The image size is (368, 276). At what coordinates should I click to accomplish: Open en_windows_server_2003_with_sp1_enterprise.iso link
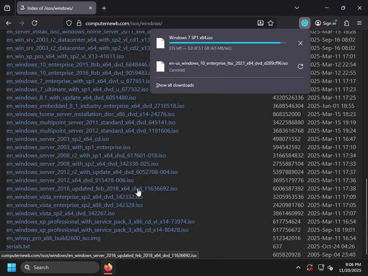point(68,147)
